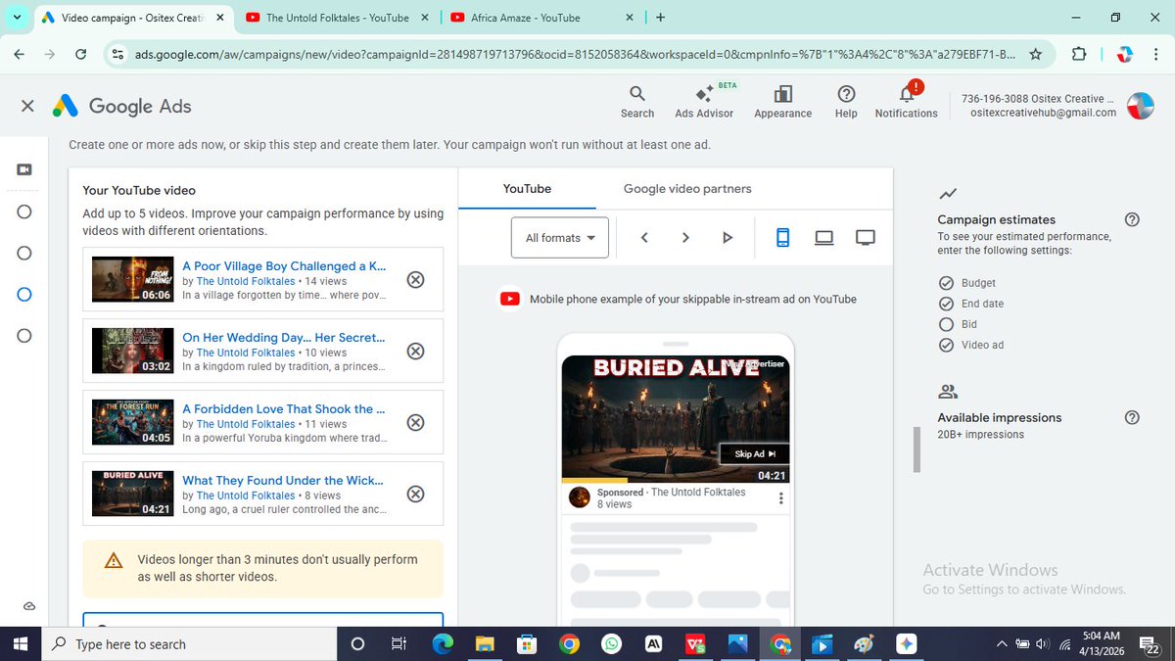This screenshot has width=1175, height=661.
Task: Click the cloud icon at sidebar bottom
Action: point(29,606)
